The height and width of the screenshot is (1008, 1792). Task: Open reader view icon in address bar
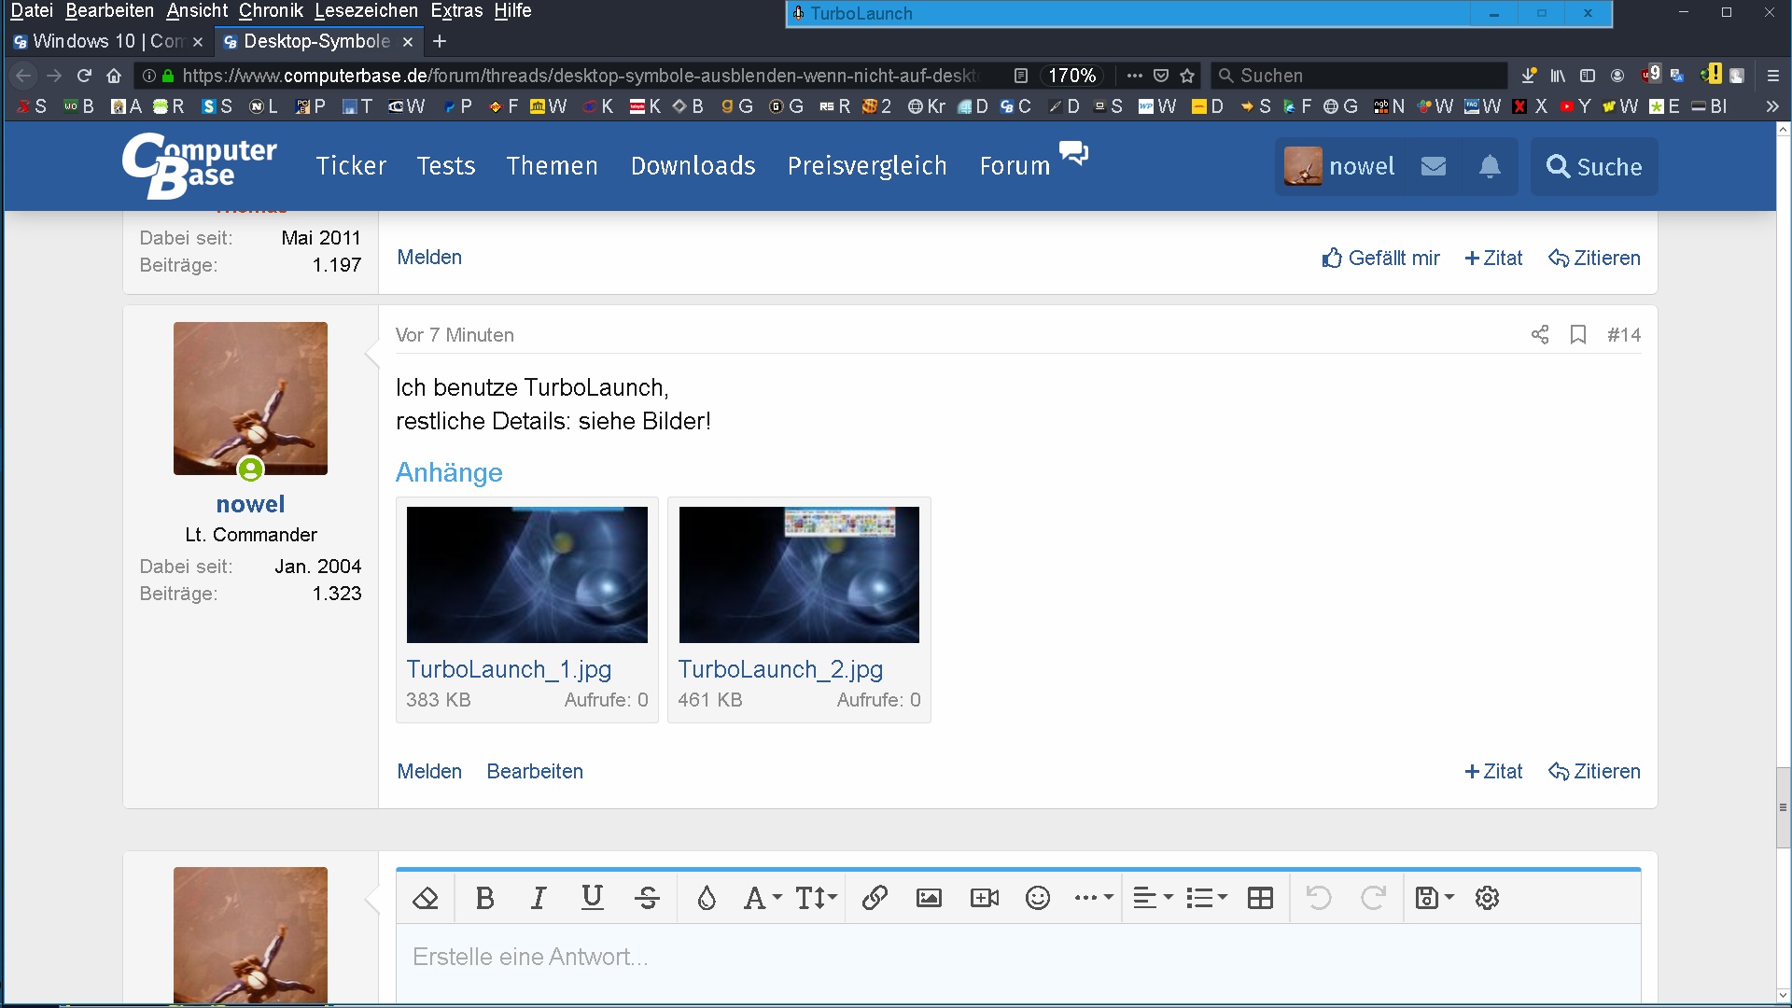click(x=1021, y=76)
